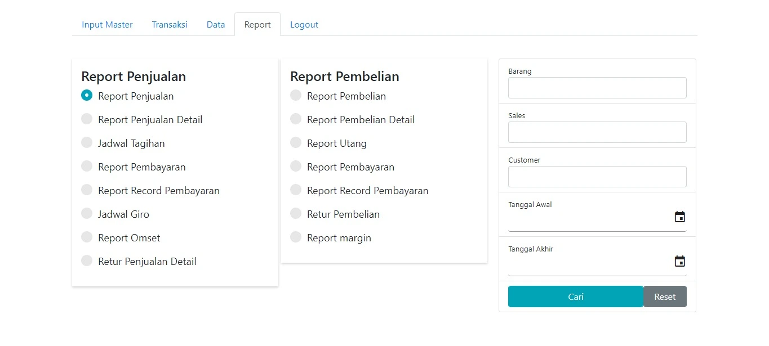Choose Retur Penjualan Detail report

point(87,260)
